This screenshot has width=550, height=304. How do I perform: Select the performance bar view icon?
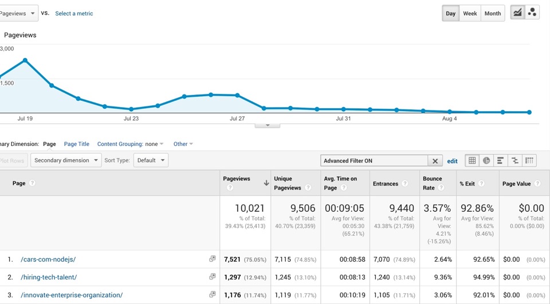coord(501,161)
